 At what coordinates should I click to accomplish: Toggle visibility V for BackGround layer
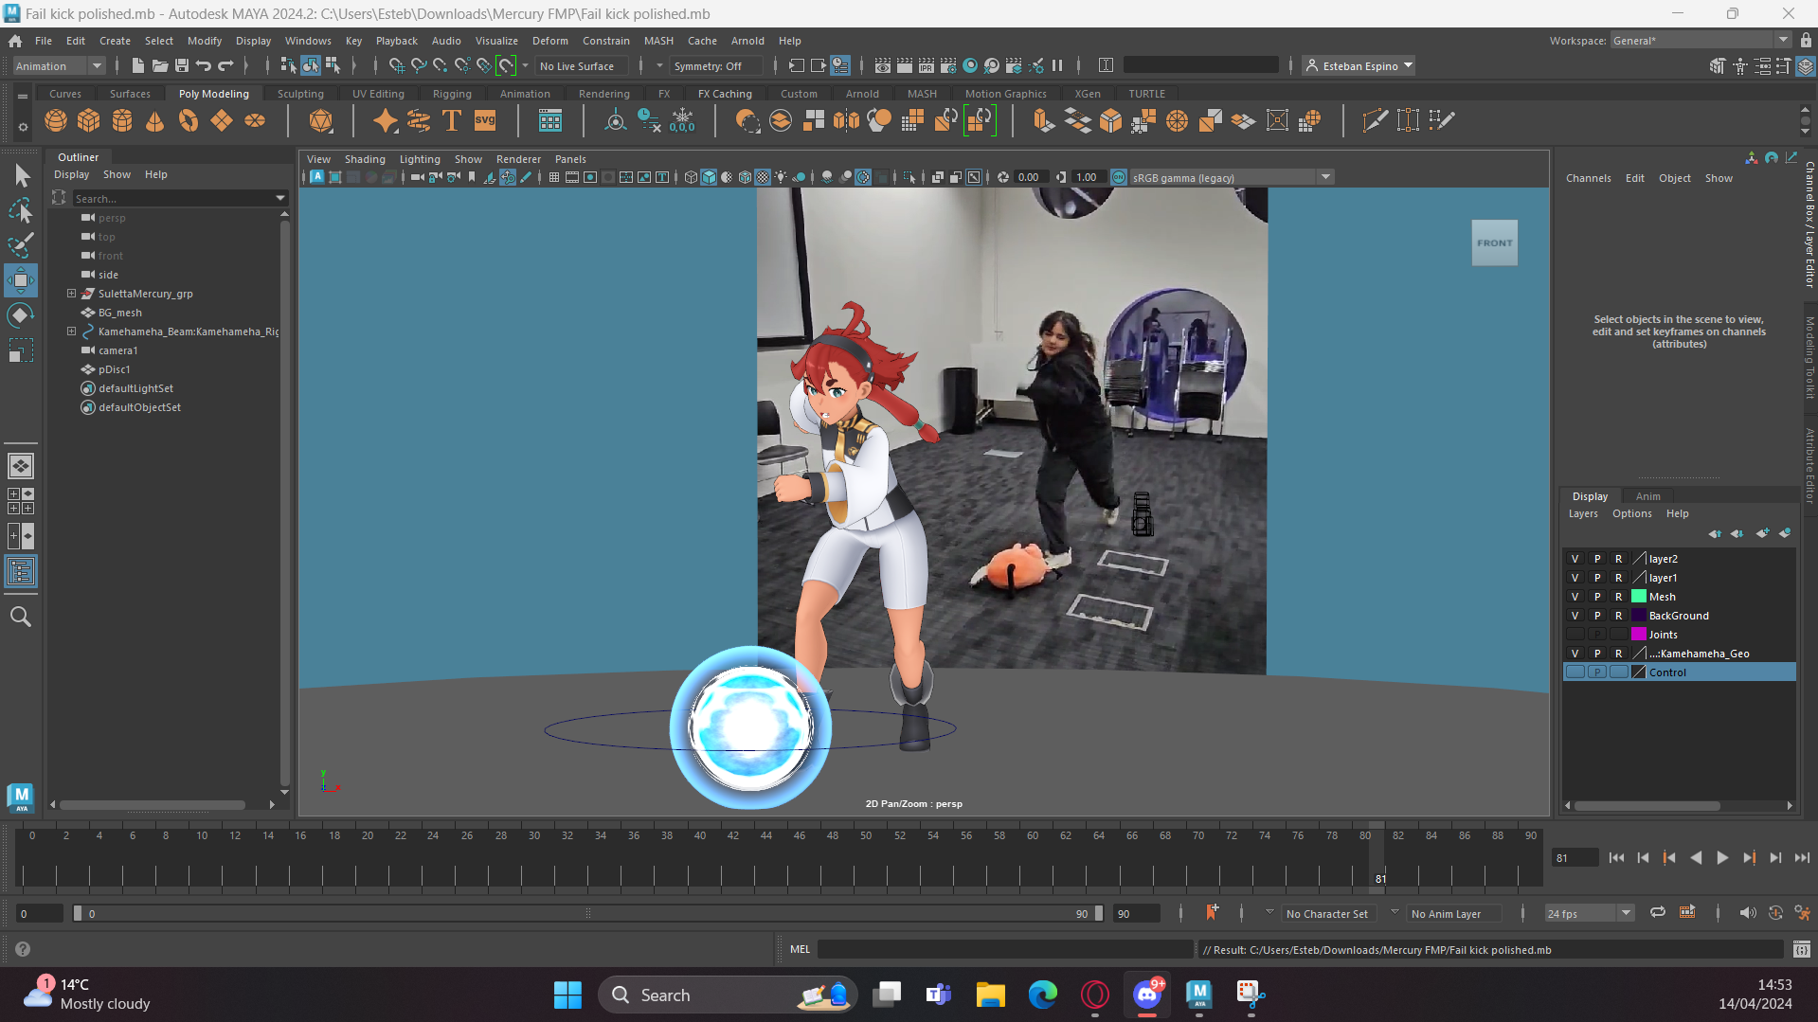pyautogui.click(x=1575, y=616)
